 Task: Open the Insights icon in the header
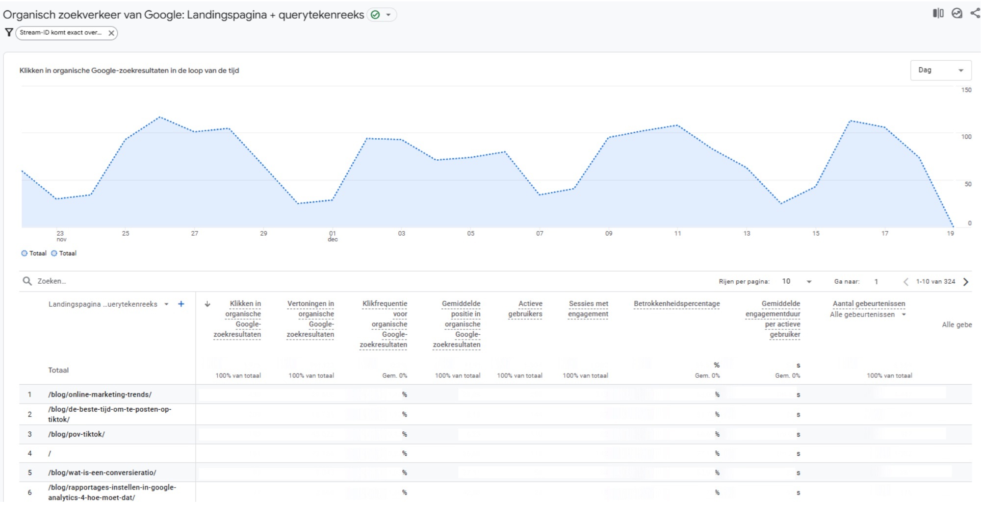pos(957,13)
